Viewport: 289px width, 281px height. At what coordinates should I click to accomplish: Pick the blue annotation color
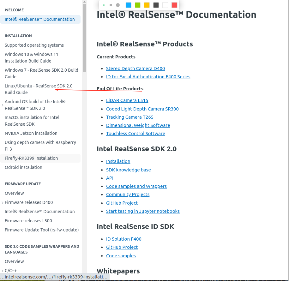tap(129, 5)
